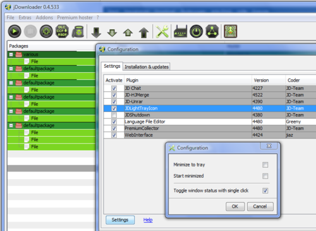Image resolution: width=316 pixels, height=231 pixels.
Task: Select the various package row
Action: coord(51,54)
